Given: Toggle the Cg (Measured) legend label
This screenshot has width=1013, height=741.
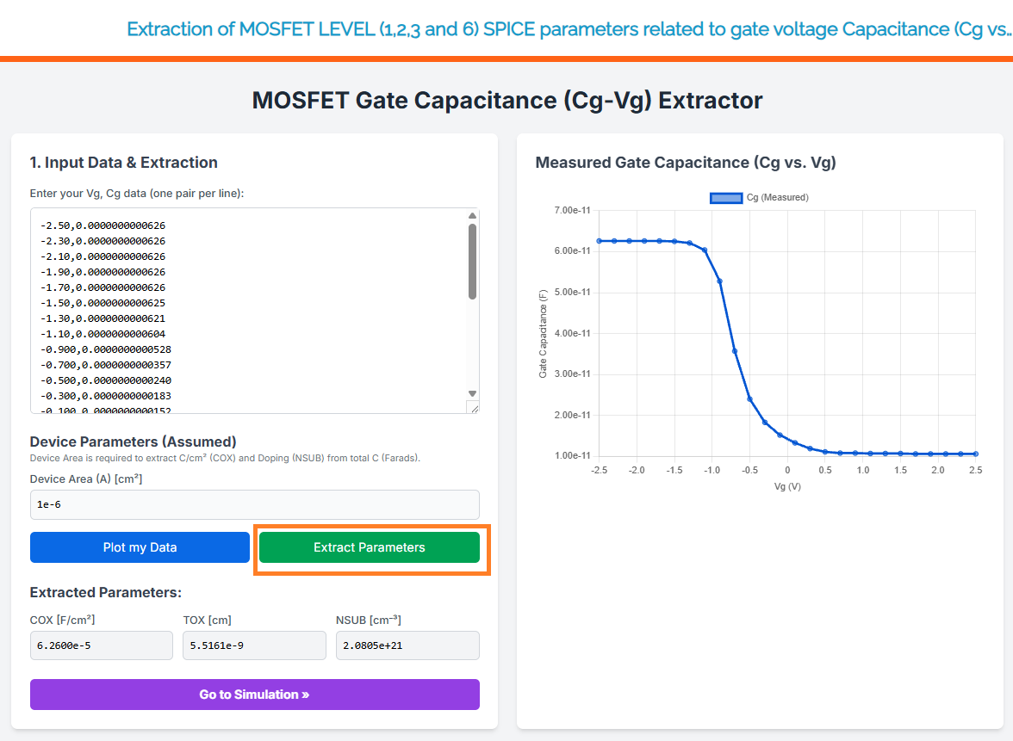Looking at the screenshot, I should [777, 198].
